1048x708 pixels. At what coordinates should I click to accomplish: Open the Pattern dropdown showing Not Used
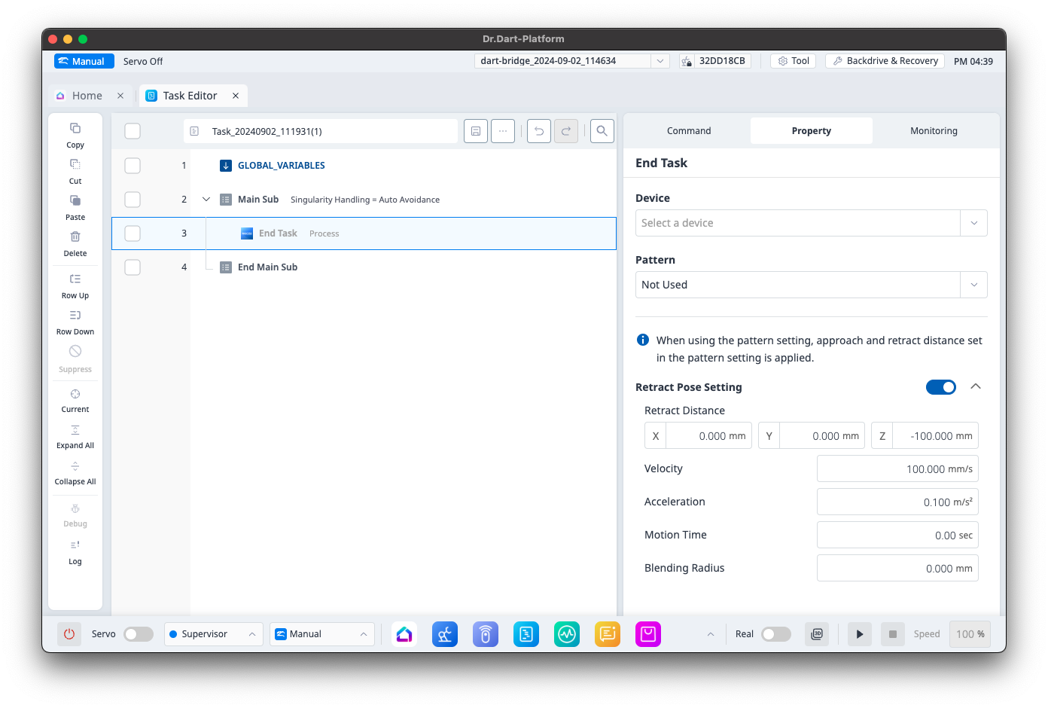(811, 285)
